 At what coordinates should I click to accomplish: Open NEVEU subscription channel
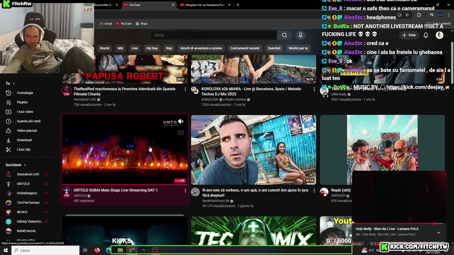coord(22,212)
